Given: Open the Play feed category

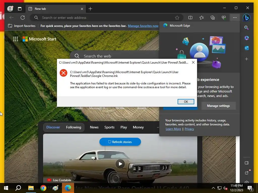Looking at the screenshot, I should (x=123, y=127).
